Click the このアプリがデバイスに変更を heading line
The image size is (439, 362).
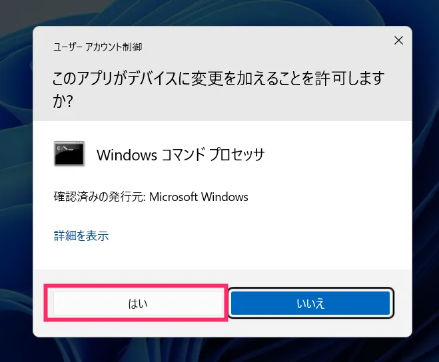[219, 78]
